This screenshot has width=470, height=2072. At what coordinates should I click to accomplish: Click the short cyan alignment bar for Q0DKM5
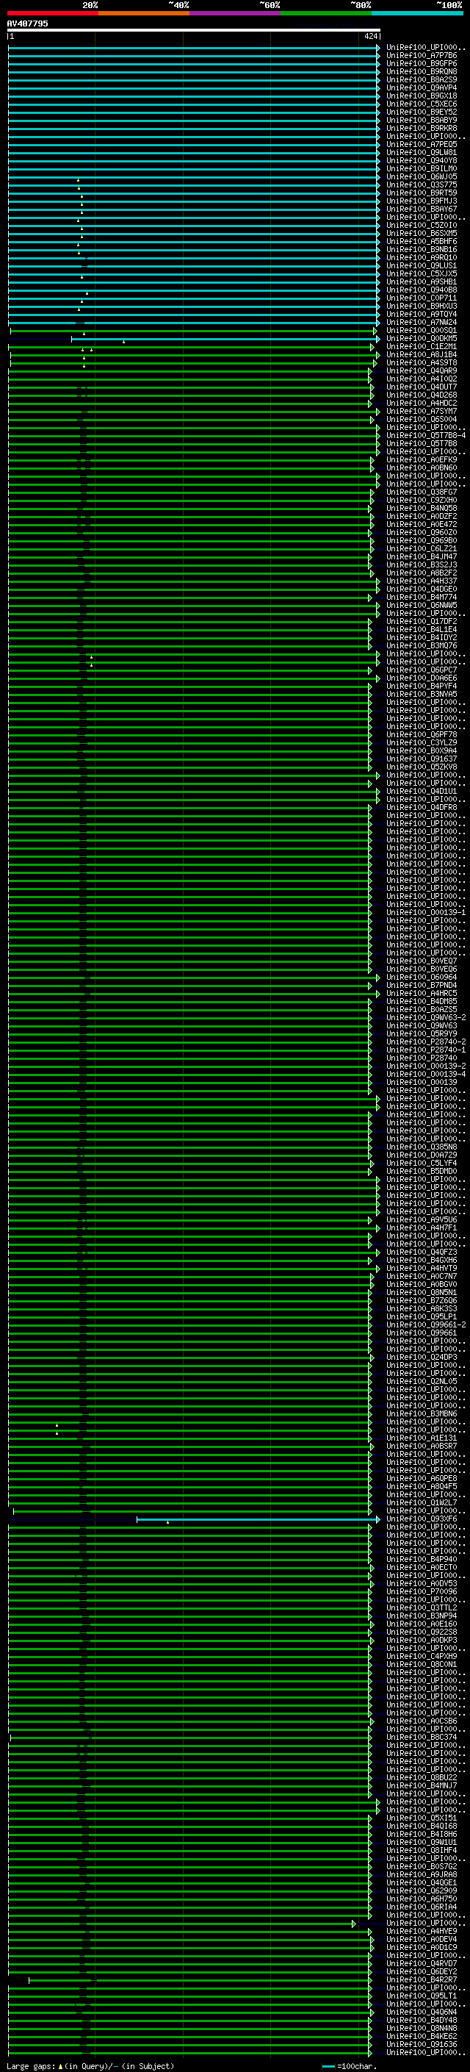coord(225,340)
